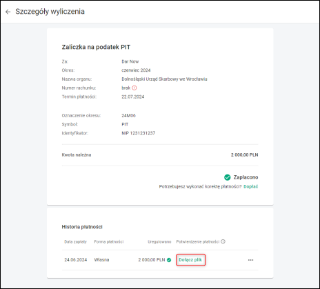Click green check next to 2 000,00 PLN

coord(169,260)
